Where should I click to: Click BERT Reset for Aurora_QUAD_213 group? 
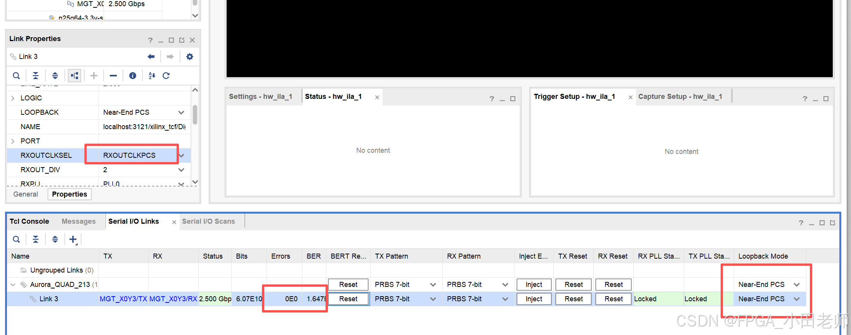(348, 285)
